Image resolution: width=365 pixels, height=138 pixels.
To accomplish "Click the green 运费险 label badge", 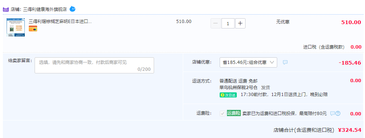I will (x=234, y=113).
